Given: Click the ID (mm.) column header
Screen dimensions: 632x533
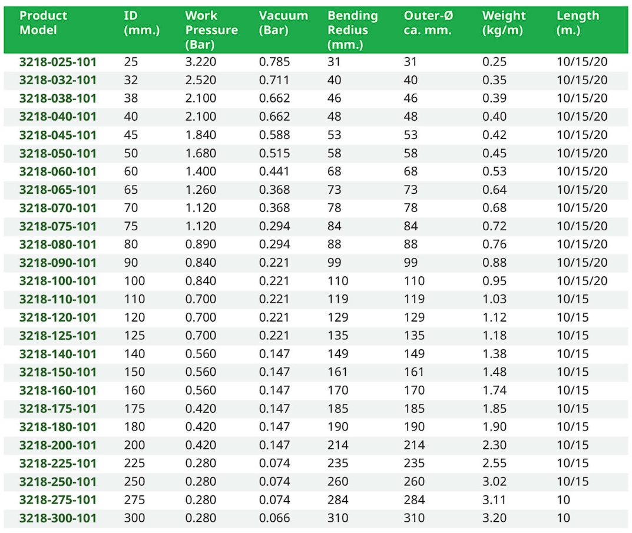Looking at the screenshot, I should click(141, 23).
